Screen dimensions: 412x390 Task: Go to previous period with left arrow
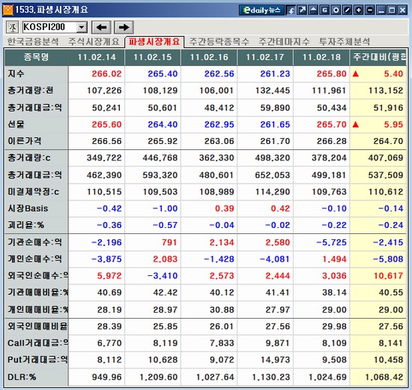(101, 27)
